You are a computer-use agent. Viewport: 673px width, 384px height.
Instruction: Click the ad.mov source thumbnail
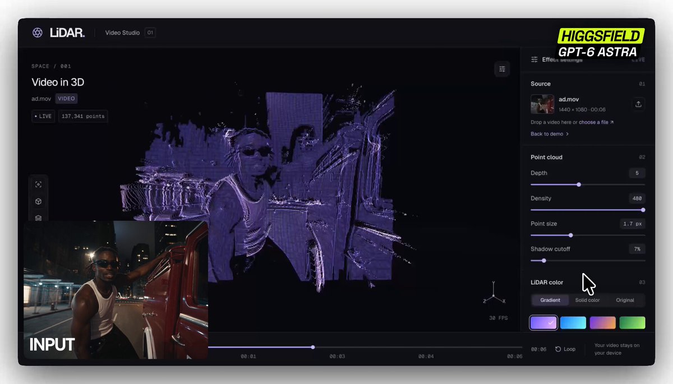(542, 104)
